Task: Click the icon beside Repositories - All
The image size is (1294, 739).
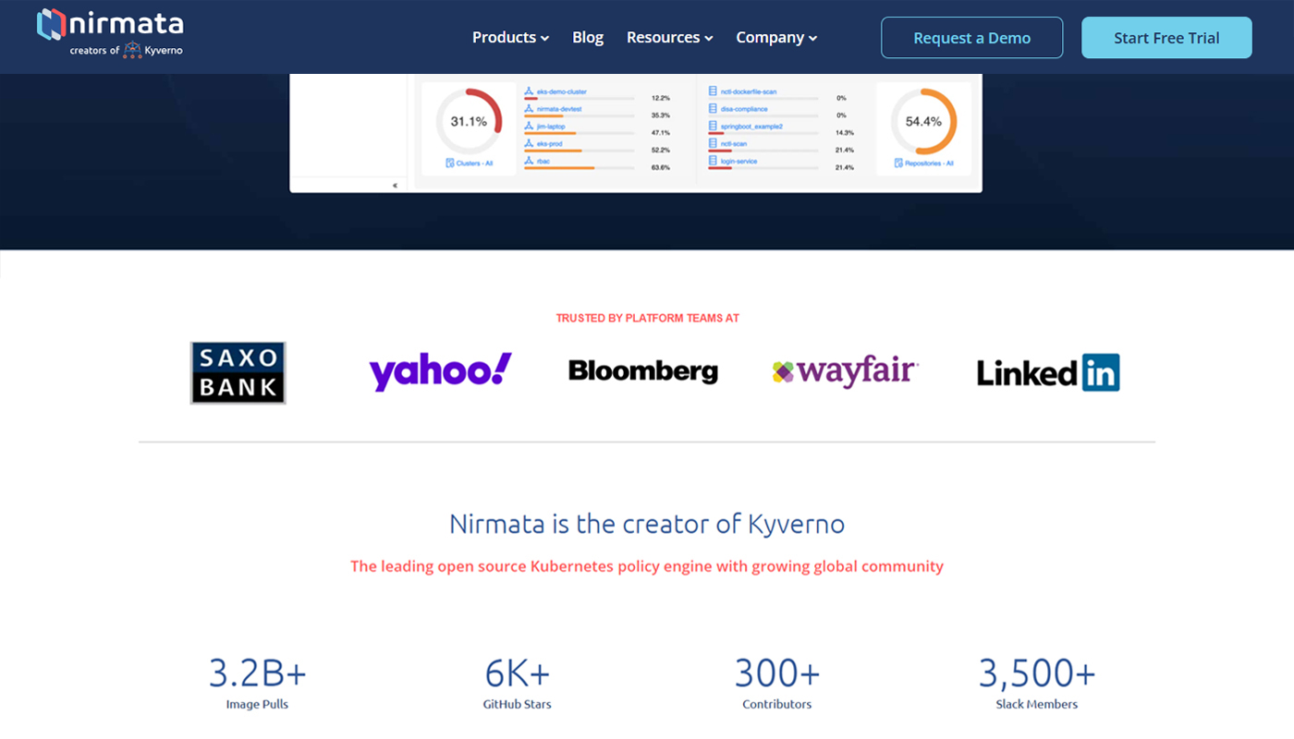Action: [x=897, y=164]
